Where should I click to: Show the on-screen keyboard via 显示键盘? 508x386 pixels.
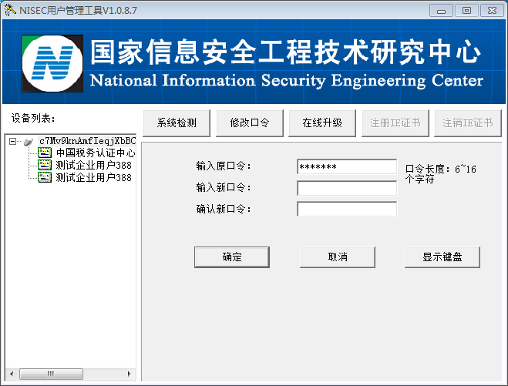442,257
